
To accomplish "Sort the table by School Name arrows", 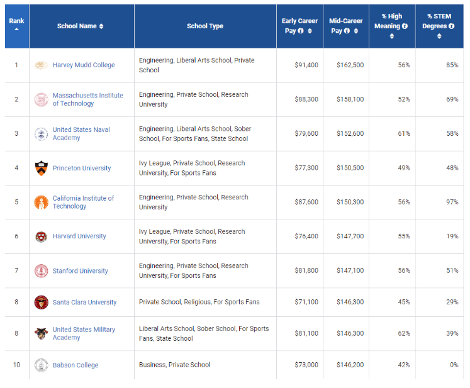I will (101, 26).
